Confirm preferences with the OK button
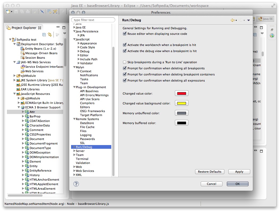This screenshot has height=212, width=280. tap(237, 184)
